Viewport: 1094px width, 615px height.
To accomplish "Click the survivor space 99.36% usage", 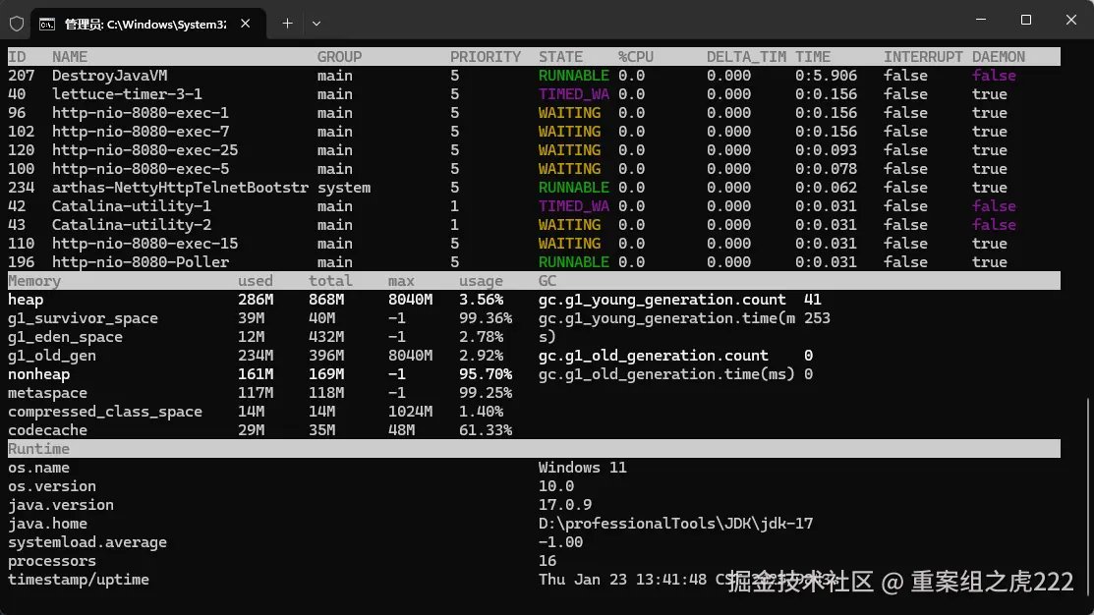I will (486, 318).
